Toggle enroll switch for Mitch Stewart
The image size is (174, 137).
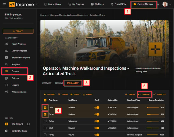pyautogui.click(x=97, y=128)
